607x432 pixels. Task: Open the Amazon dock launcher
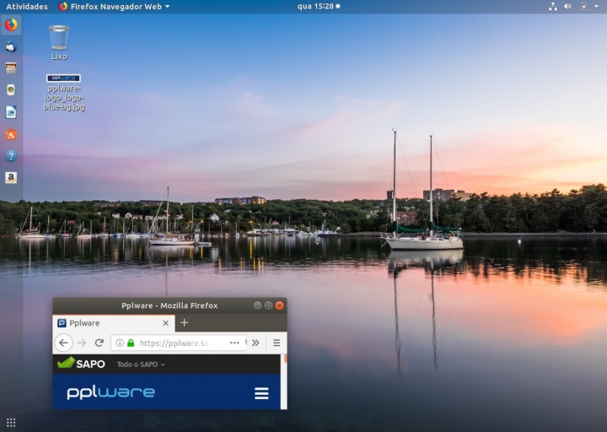[x=11, y=177]
